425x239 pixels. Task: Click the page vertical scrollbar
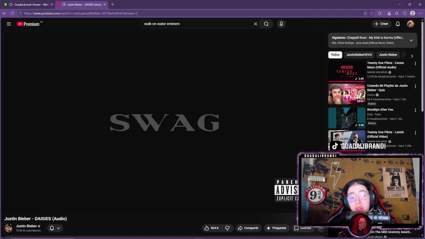423,66
